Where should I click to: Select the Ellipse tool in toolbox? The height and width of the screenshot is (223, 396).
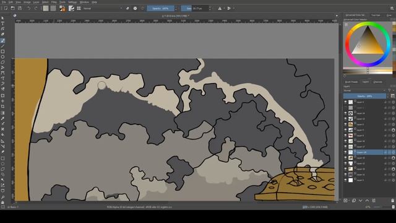pyautogui.click(x=2, y=56)
